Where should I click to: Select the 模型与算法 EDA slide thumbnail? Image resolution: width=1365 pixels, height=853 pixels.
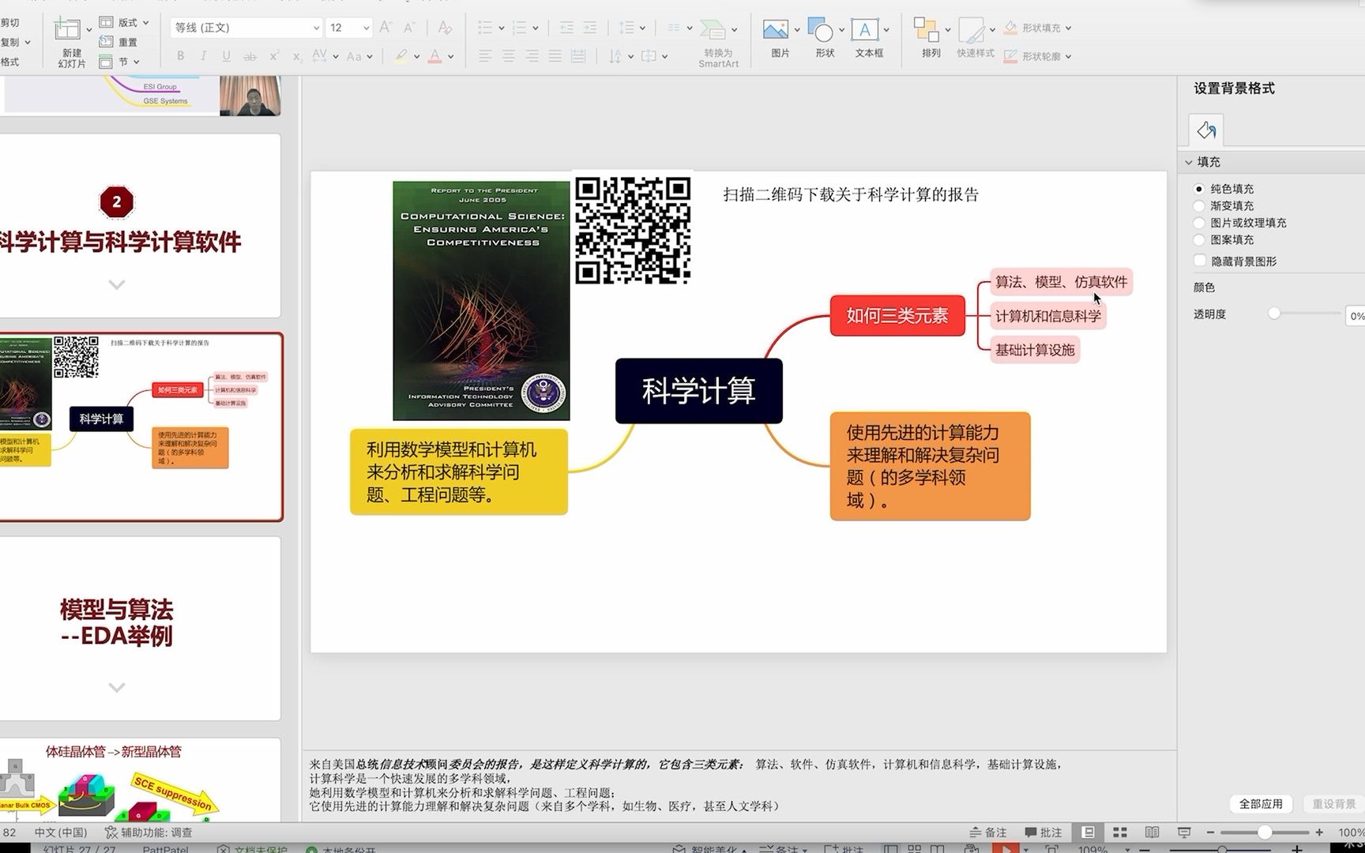(141, 628)
